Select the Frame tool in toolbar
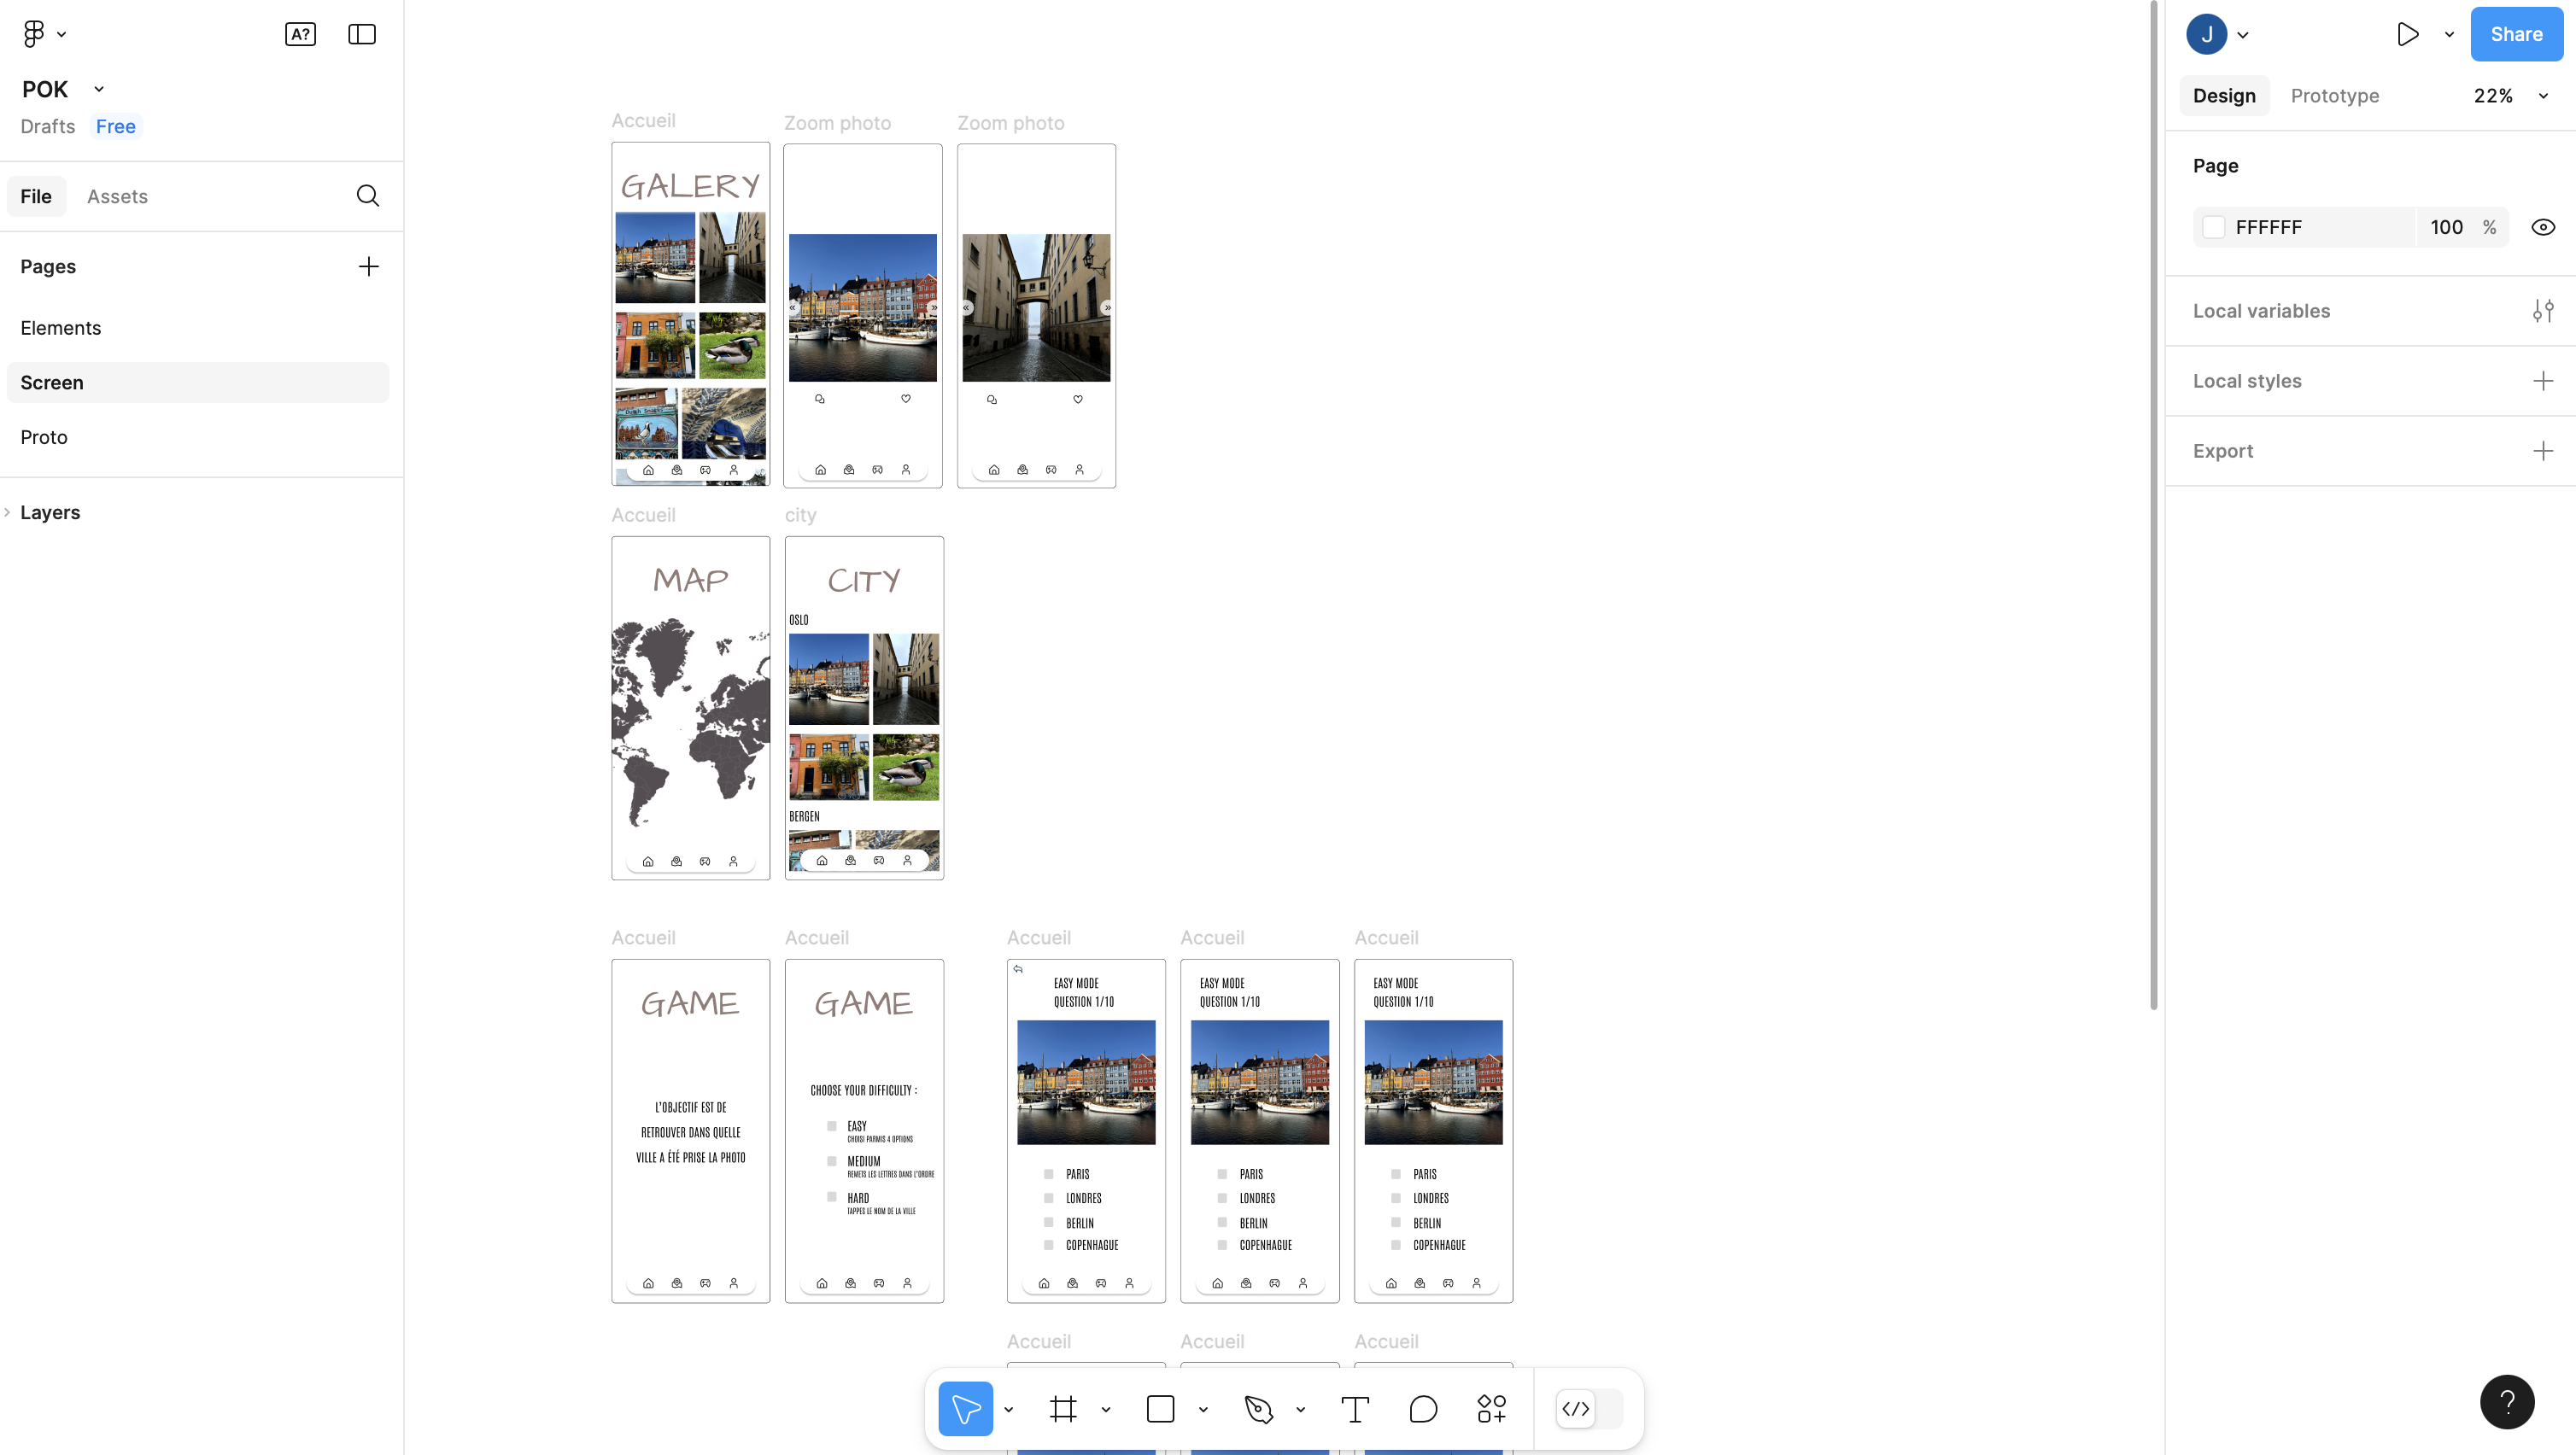The height and width of the screenshot is (1455, 2576). 1063,1409
